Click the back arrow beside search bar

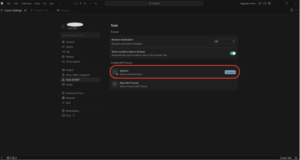coord(96,4)
